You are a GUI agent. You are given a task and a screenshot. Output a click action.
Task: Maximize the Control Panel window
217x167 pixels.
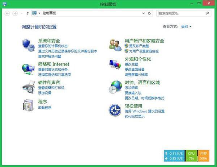[x=199, y=3]
